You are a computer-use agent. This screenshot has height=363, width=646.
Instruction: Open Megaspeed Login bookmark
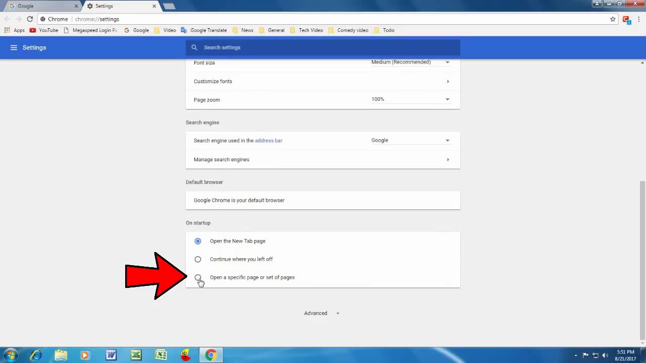coord(90,30)
